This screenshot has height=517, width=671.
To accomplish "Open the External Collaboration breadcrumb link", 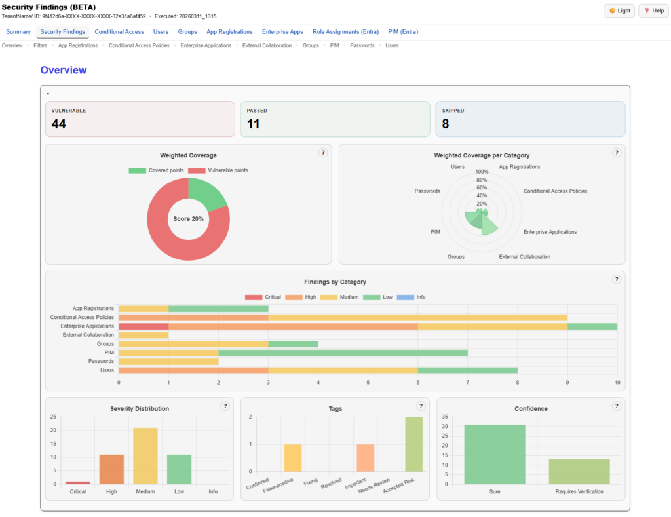I will click(267, 45).
